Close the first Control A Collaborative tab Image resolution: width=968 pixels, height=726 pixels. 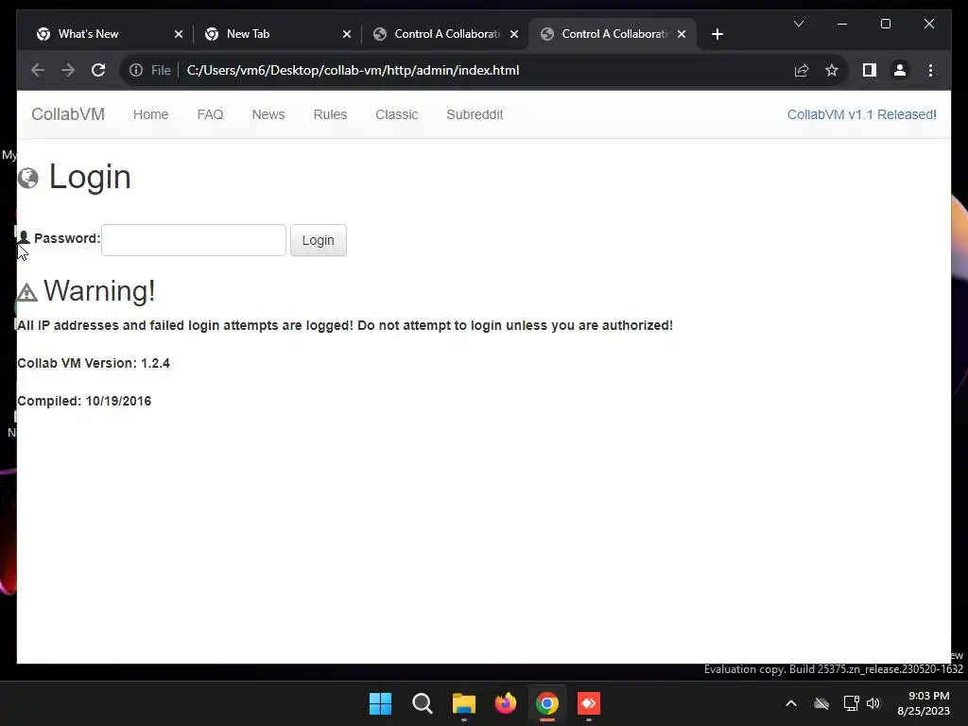(513, 34)
